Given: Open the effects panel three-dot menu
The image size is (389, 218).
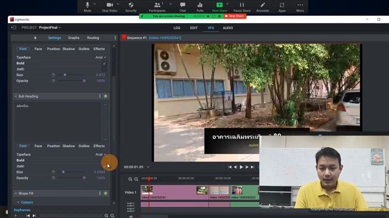Looking at the screenshot, I should point(115,38).
